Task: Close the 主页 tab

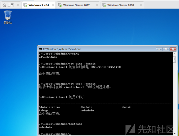Action: coord(18,5)
